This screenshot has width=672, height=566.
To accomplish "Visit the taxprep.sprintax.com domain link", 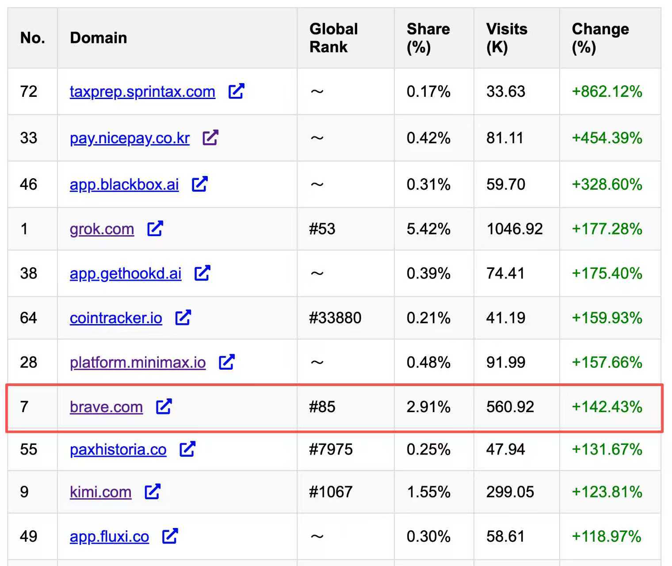I will [142, 92].
